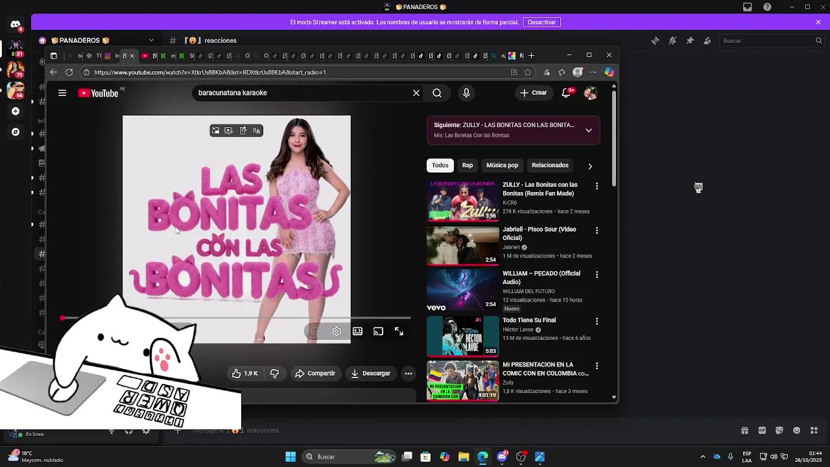
Task: Go to the YouTube home logo
Action: pos(98,93)
